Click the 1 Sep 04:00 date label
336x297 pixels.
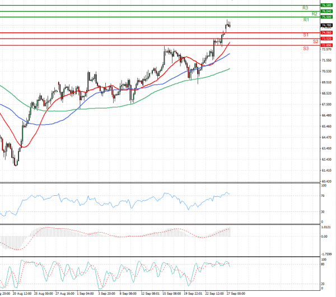coord(85,294)
